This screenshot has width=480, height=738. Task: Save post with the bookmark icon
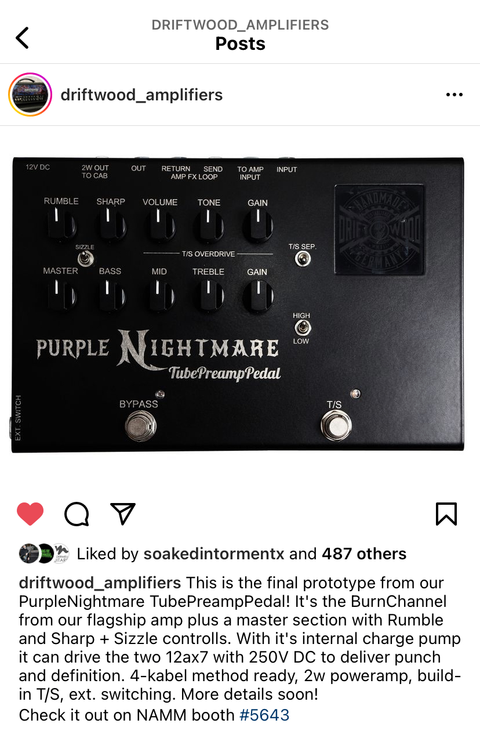[446, 514]
